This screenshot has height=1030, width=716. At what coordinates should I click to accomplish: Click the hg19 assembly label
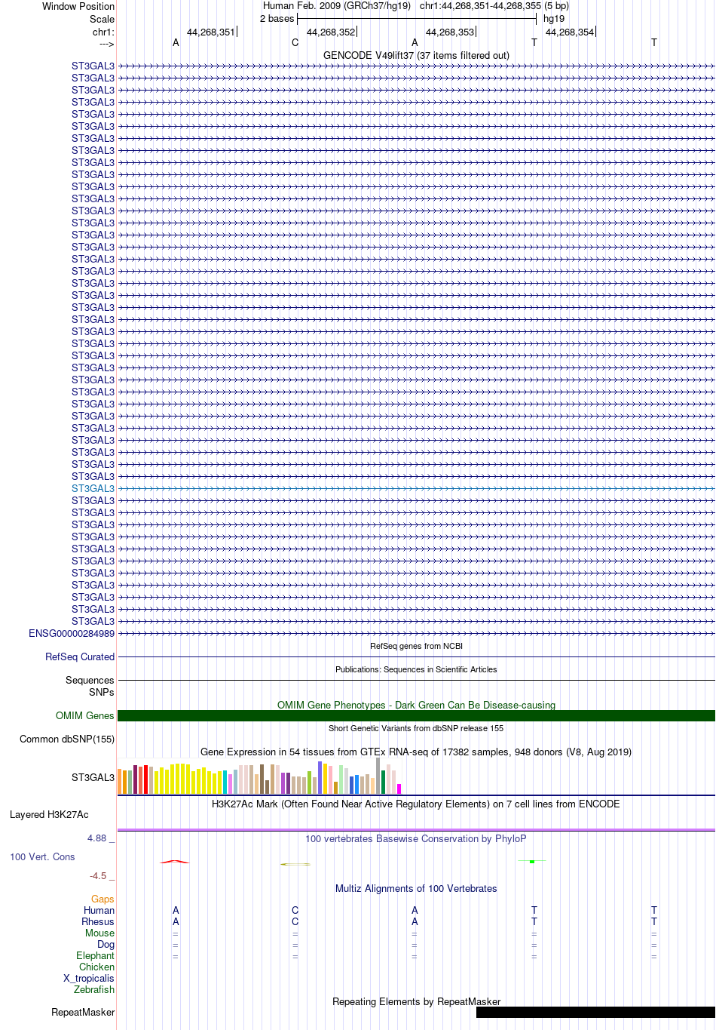pos(554,19)
